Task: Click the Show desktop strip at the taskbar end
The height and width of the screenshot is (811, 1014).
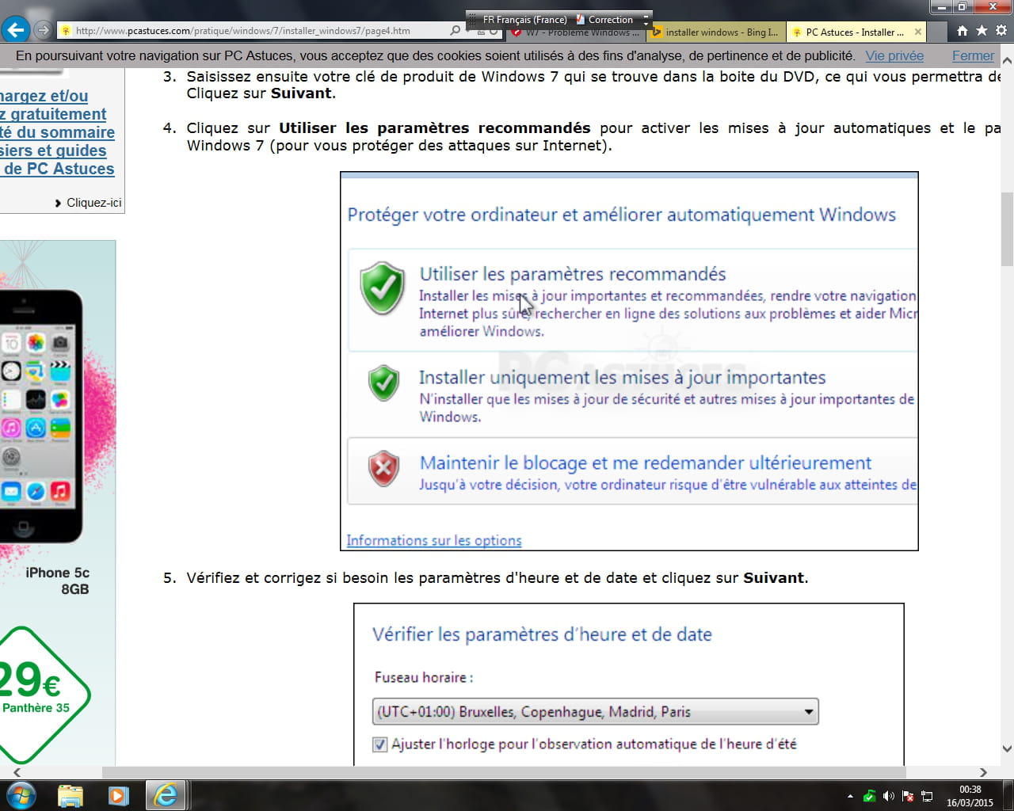Action: pyautogui.click(x=1008, y=795)
